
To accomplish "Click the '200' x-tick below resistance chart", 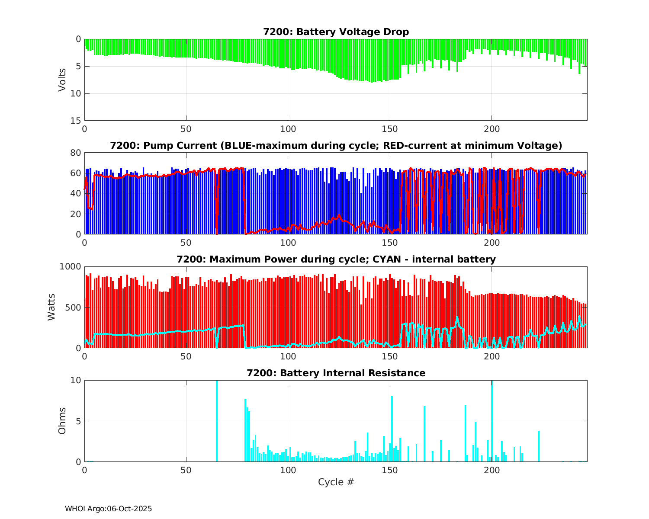I will (492, 470).
